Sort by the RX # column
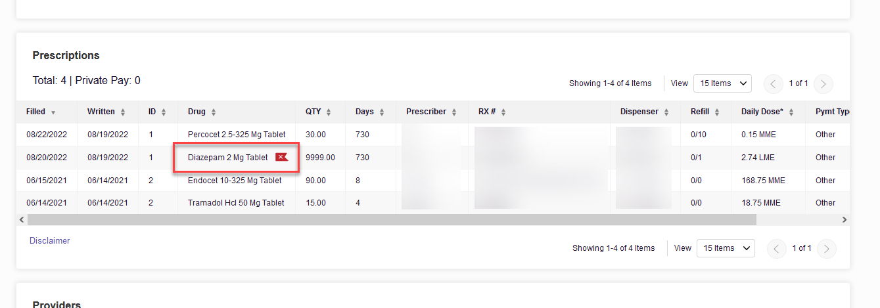Screen dimensions: 880x308 click(503, 112)
